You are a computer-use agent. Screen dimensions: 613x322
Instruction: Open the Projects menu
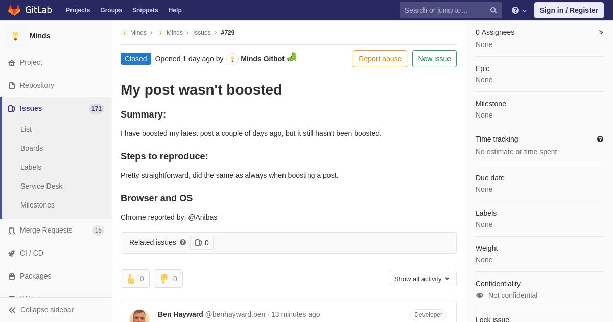click(78, 10)
